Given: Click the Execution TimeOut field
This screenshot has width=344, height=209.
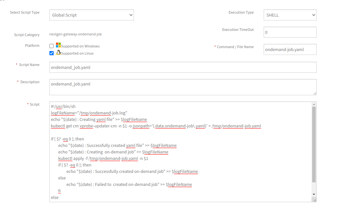Looking at the screenshot, I should pyautogui.click(x=290, y=32).
